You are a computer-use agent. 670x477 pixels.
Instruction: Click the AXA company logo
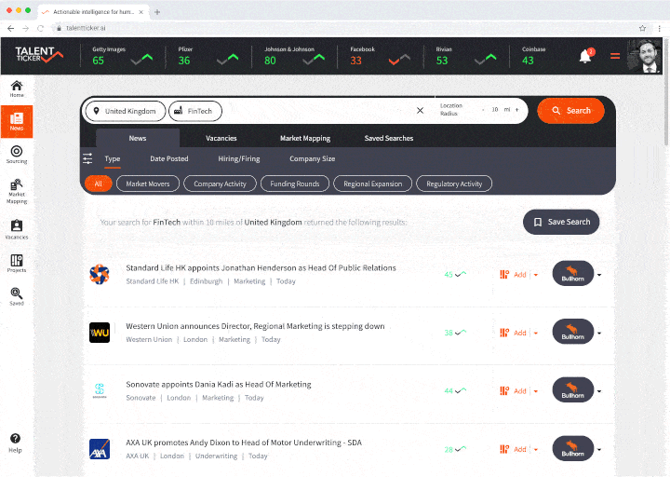coord(100,449)
